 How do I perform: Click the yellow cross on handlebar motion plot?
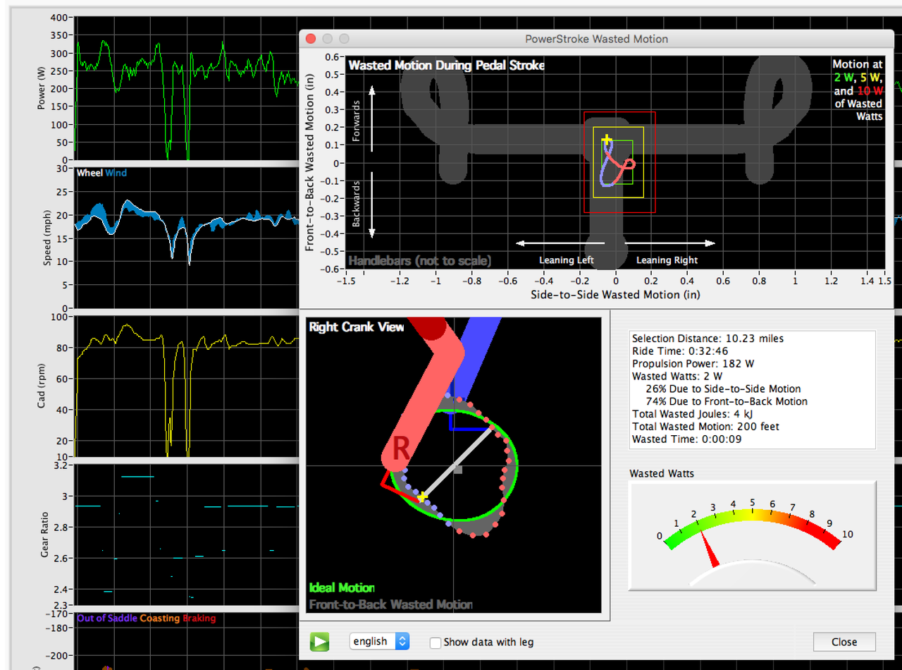[607, 140]
